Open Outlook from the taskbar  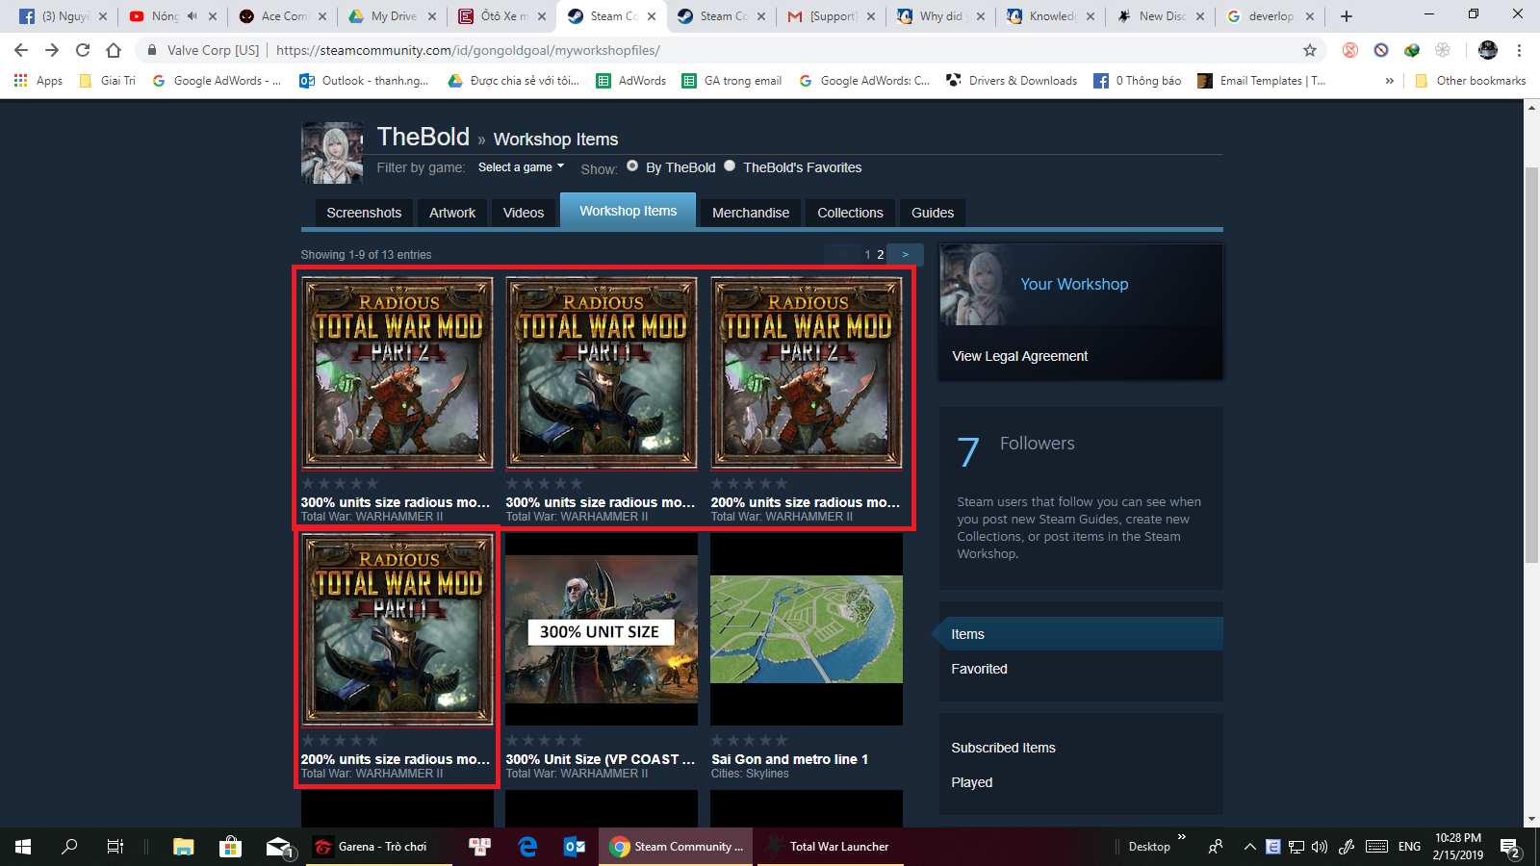(x=575, y=847)
